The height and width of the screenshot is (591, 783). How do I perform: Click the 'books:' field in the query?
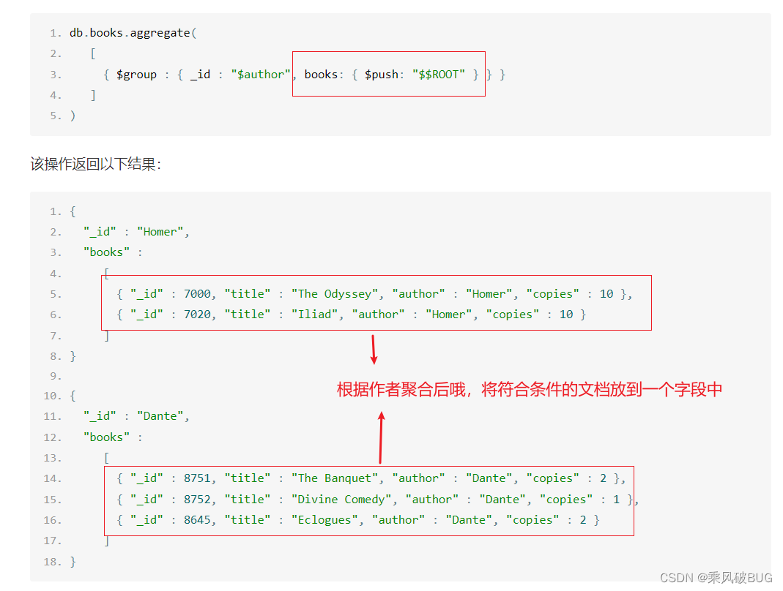tap(324, 75)
